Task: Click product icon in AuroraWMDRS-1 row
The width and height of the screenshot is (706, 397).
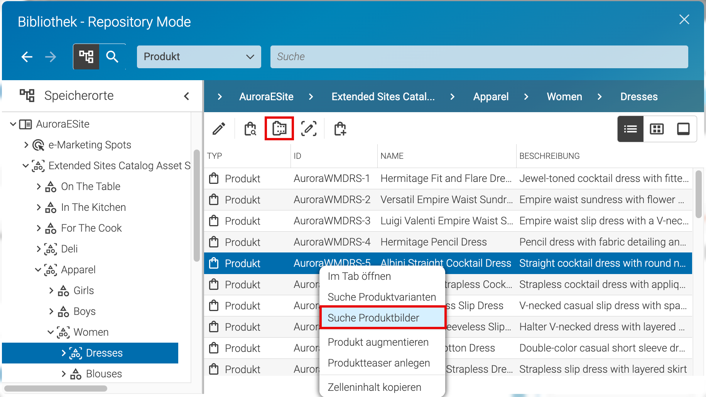Action: coord(214,178)
